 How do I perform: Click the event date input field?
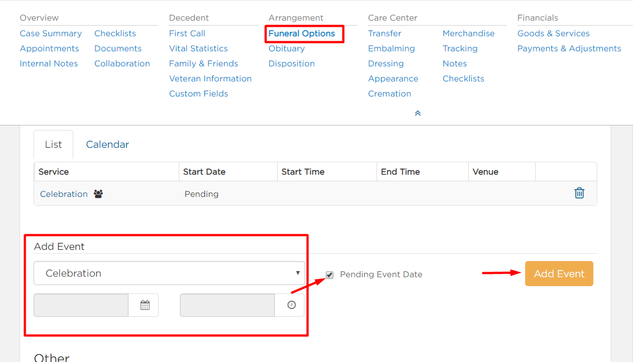click(81, 305)
